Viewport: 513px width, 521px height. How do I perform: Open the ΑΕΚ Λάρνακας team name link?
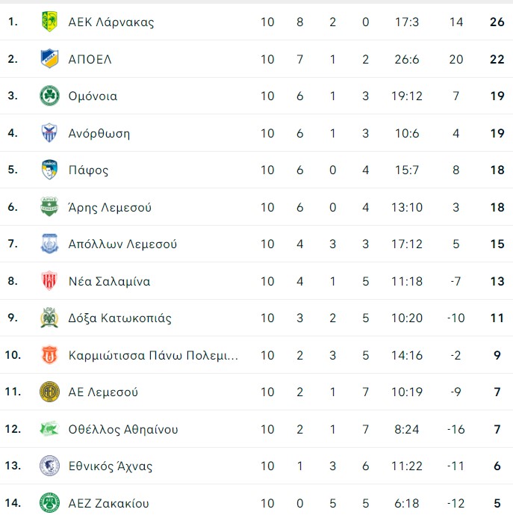point(111,22)
